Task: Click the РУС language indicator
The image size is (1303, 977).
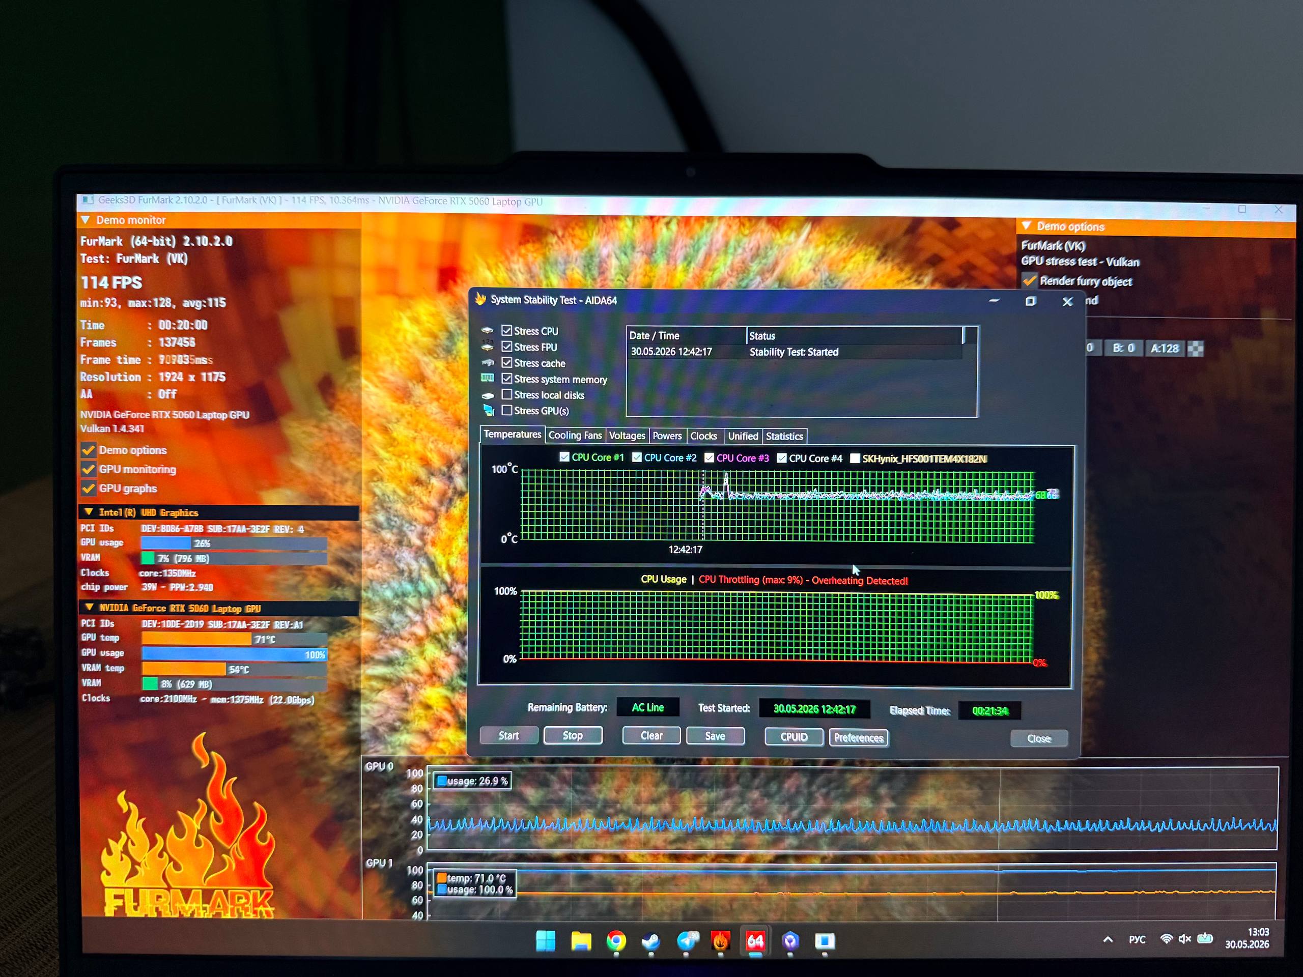Action: (1137, 939)
